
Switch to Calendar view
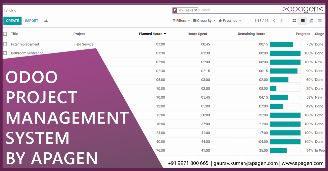point(311,20)
